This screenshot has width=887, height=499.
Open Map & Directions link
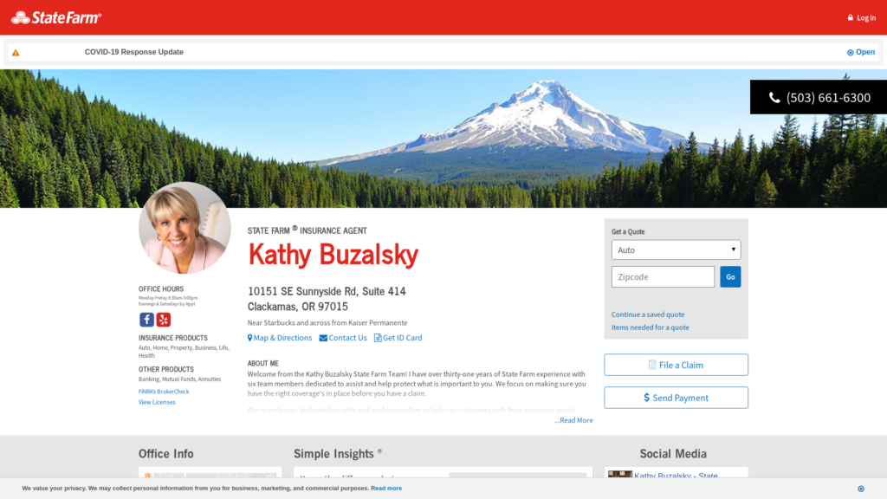[280, 338]
